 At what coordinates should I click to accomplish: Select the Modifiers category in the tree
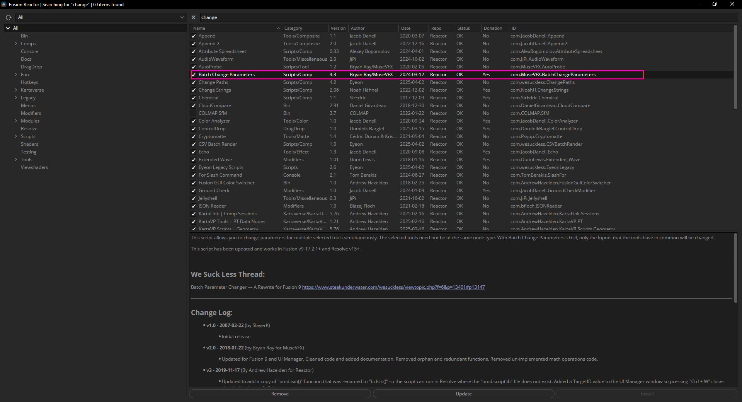point(31,113)
